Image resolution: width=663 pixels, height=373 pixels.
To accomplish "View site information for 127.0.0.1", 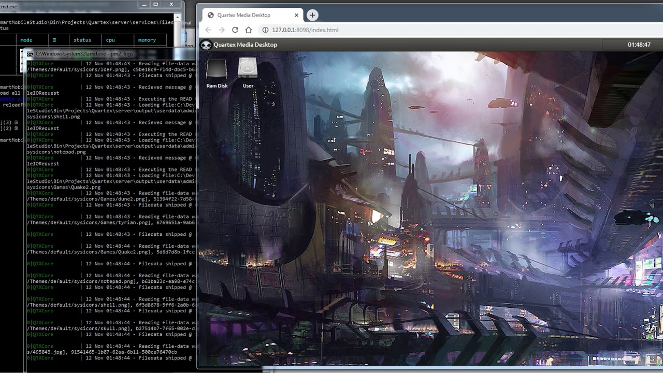I will click(x=265, y=30).
